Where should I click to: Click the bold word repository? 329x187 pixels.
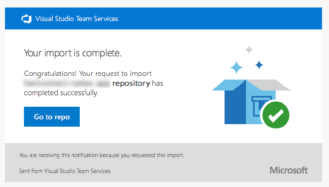(131, 83)
